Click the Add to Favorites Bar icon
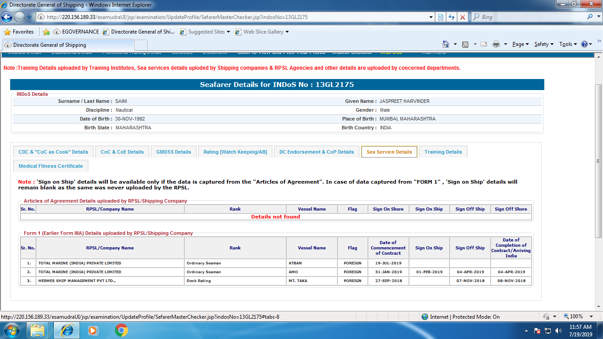Viewport: 603px width, 339px height. coord(46,32)
